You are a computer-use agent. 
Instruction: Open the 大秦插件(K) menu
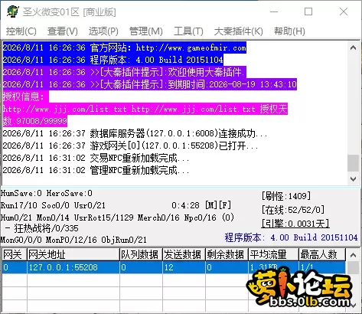point(239,31)
